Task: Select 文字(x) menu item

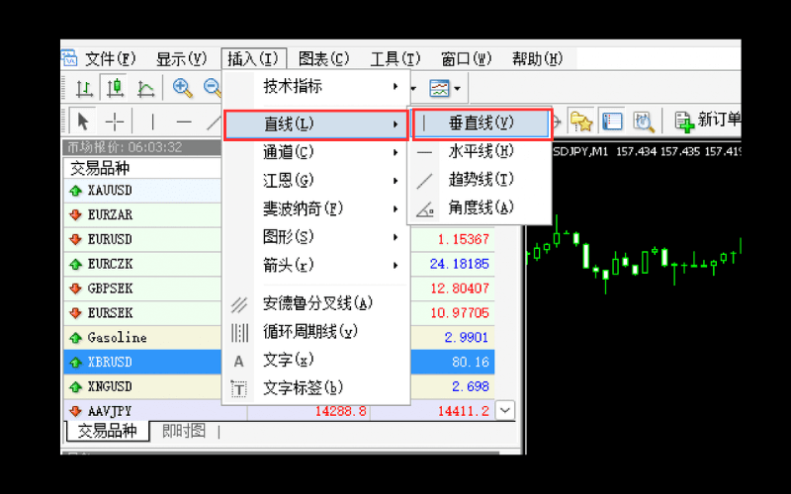Action: (315, 360)
